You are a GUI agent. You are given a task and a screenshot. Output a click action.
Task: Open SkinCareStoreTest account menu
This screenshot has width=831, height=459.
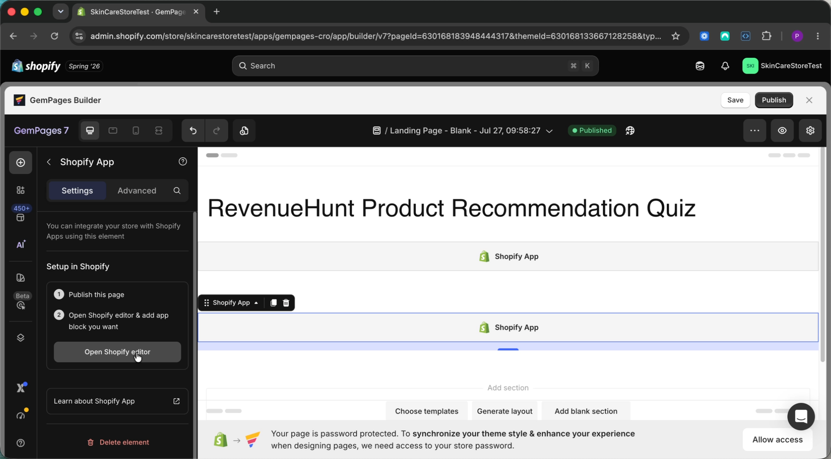782,66
